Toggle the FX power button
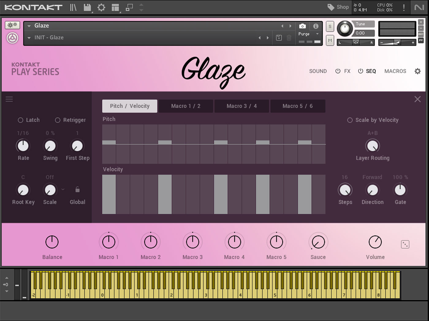The width and height of the screenshot is (429, 321). click(x=338, y=71)
